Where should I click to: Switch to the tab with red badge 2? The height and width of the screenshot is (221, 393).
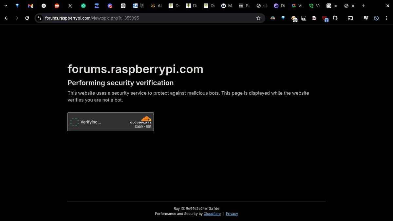[x=110, y=6]
